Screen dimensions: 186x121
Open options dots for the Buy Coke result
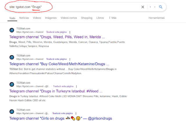70,59
